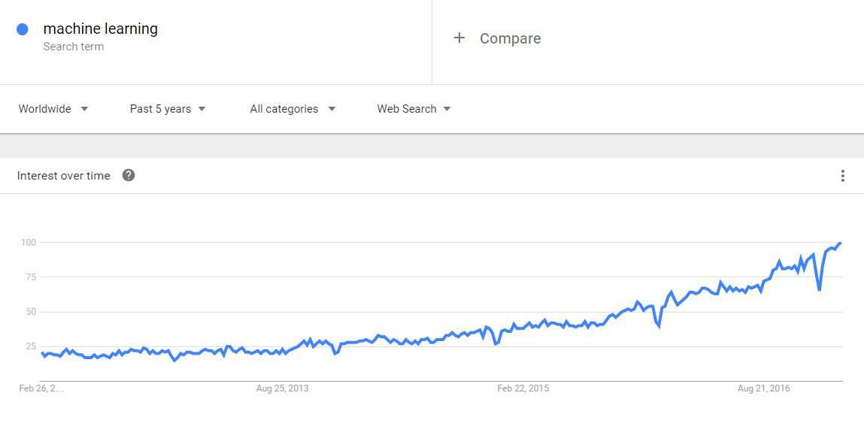The height and width of the screenshot is (432, 864).
Task: Expand the All categories dropdown
Action: 292,109
